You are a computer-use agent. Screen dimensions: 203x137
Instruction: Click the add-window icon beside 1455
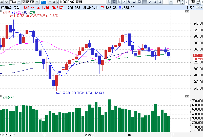pyautogui.click(x=198, y=2)
